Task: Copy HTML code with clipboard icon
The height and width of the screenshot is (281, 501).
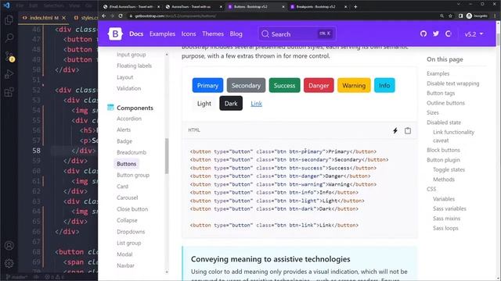Action: coord(408,130)
